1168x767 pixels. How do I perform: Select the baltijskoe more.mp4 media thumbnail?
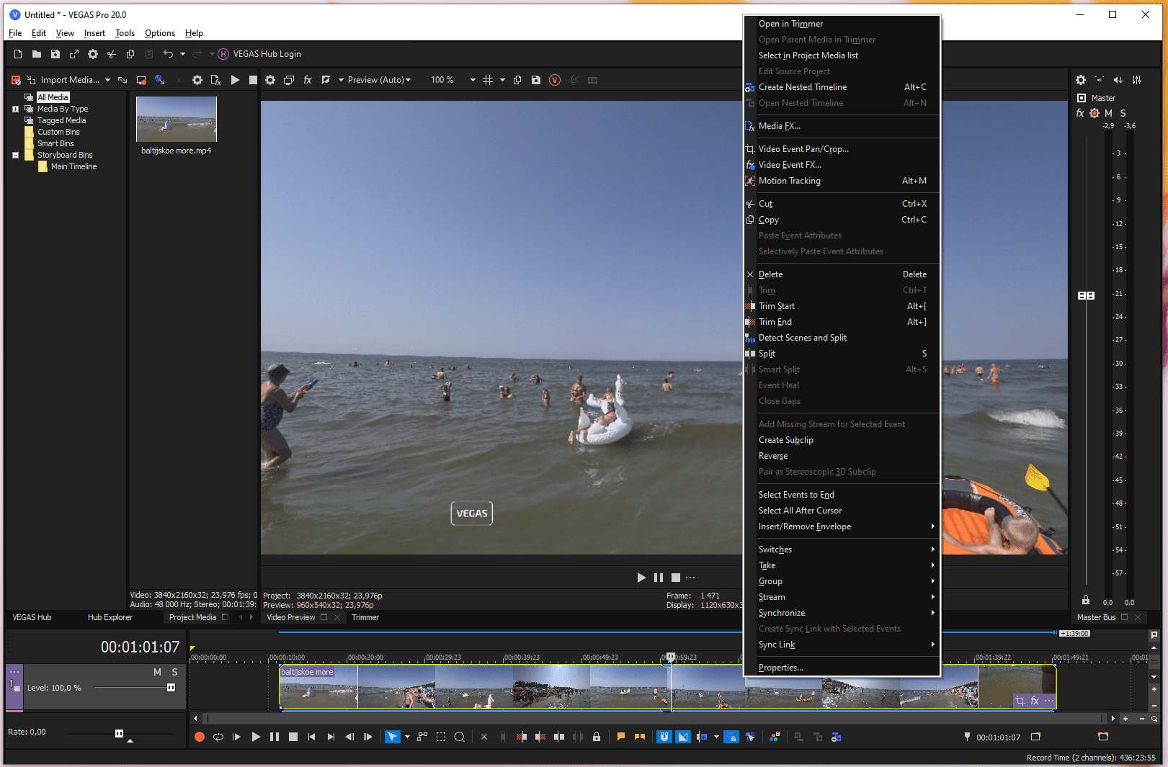pos(177,120)
